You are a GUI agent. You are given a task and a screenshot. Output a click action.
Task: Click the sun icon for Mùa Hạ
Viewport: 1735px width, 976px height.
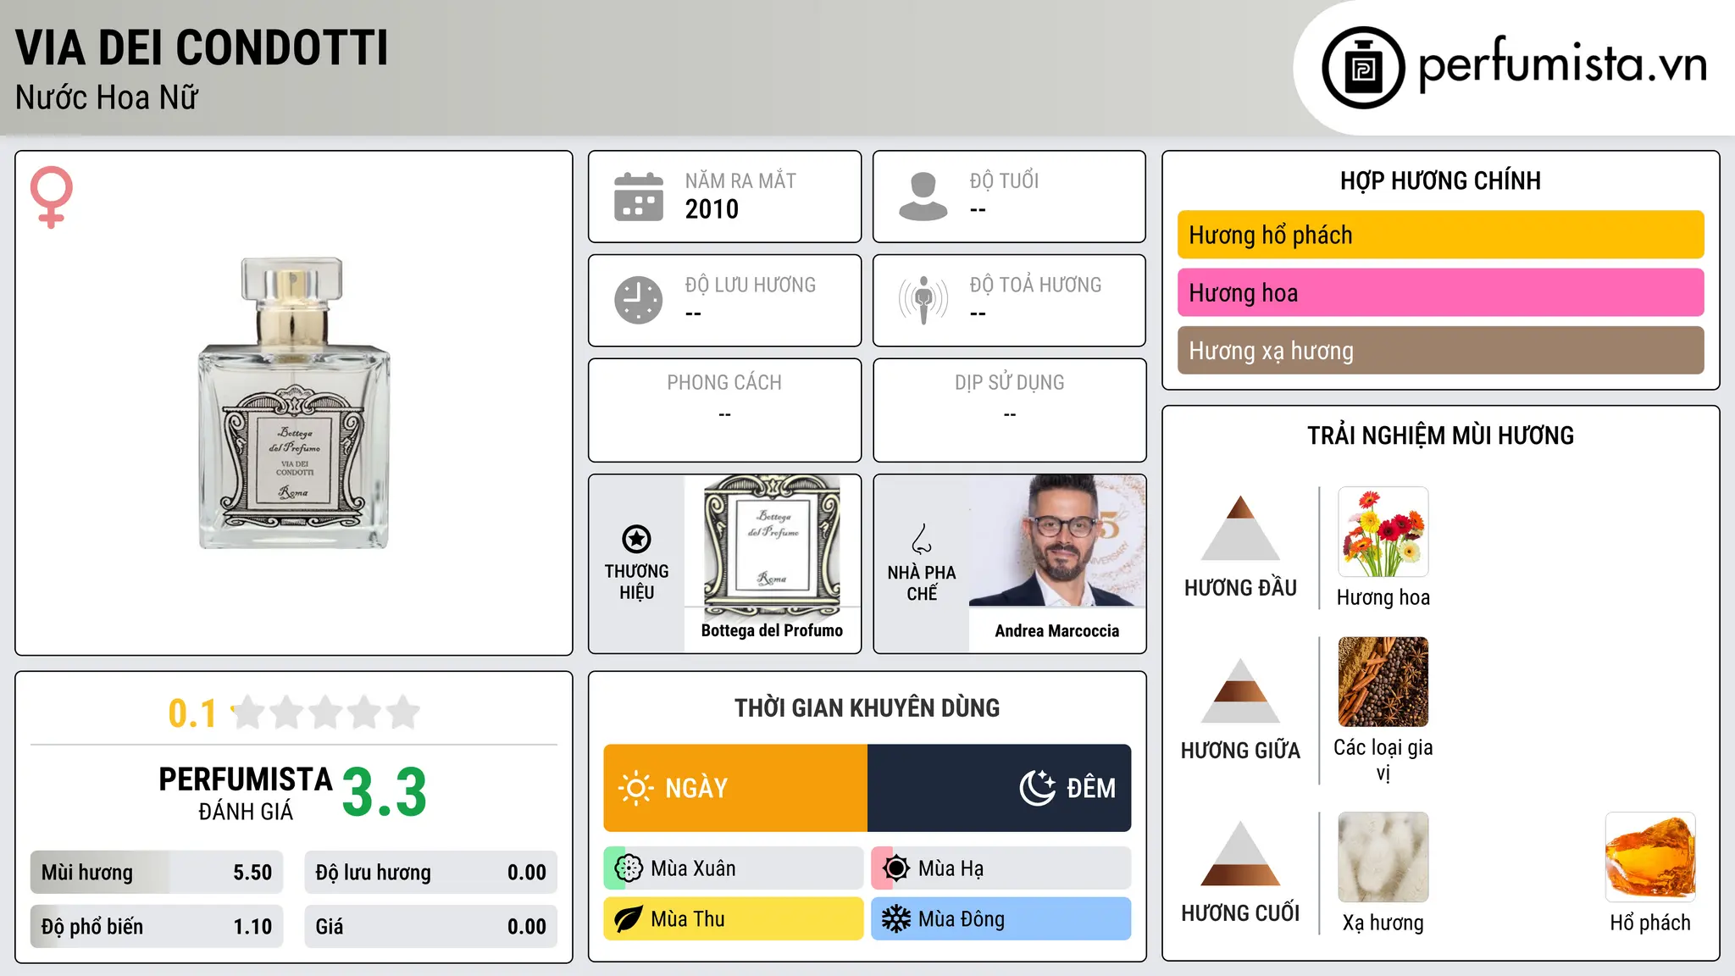(x=896, y=868)
